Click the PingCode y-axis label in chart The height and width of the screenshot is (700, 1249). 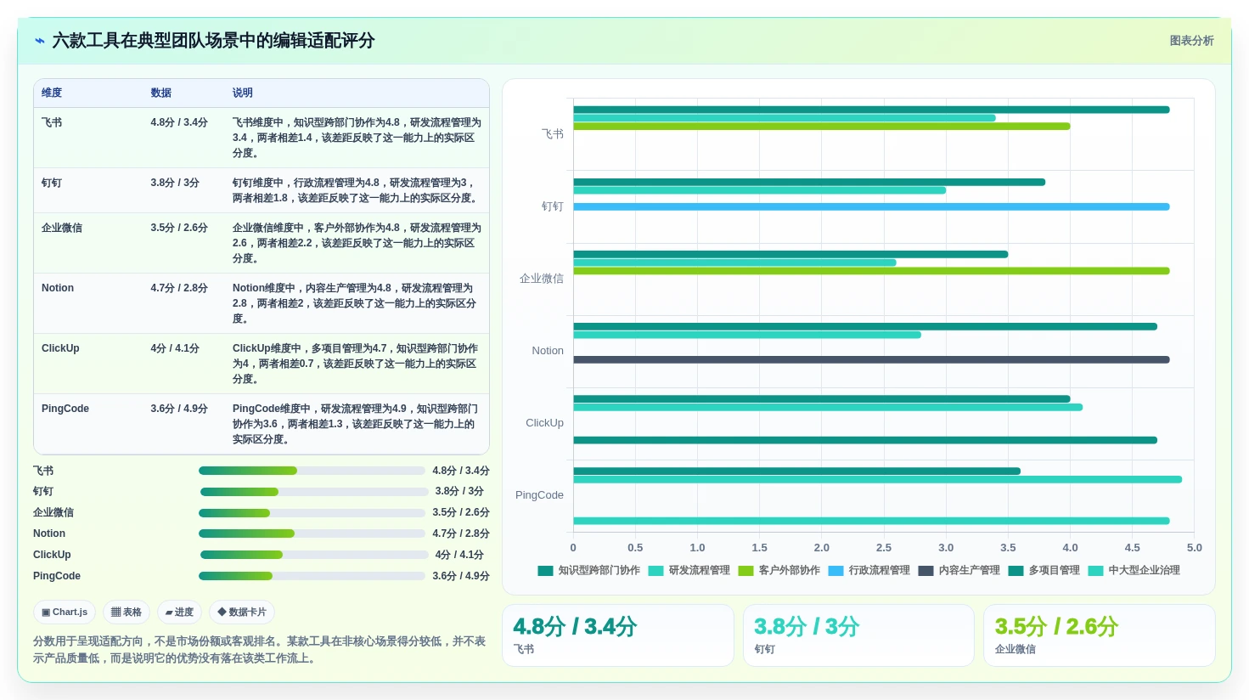pyautogui.click(x=539, y=495)
